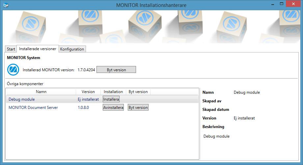Image resolution: width=303 pixels, height=165 pixels.
Task: Click the Beskrivning detail label
Action: (213, 127)
